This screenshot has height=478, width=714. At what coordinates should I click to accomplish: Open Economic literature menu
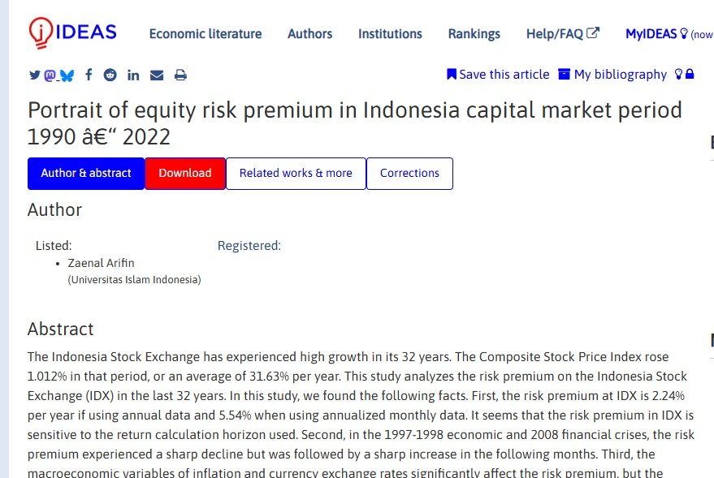[x=206, y=34]
